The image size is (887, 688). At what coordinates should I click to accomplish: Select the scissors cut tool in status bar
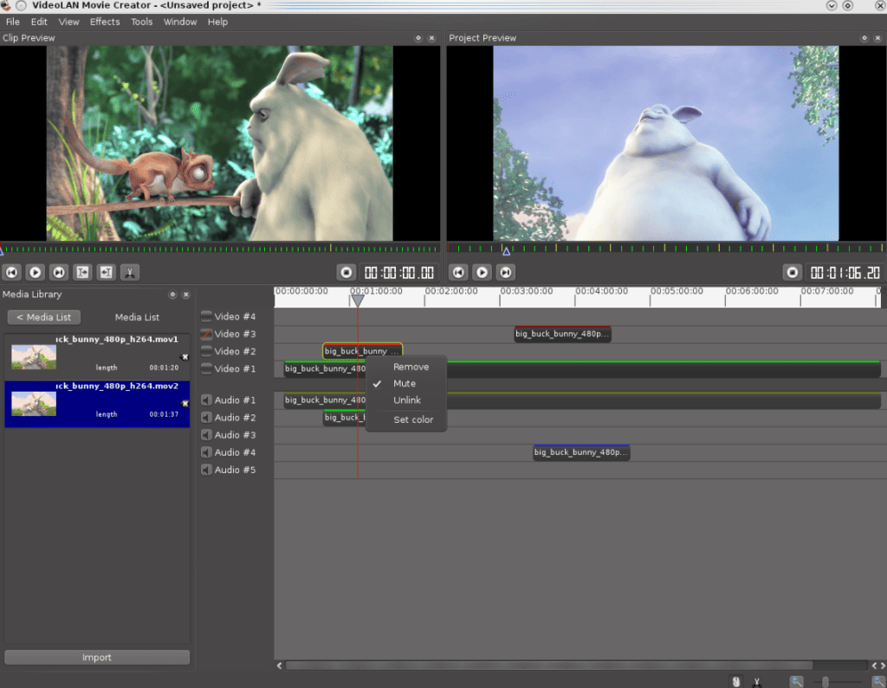point(757,682)
